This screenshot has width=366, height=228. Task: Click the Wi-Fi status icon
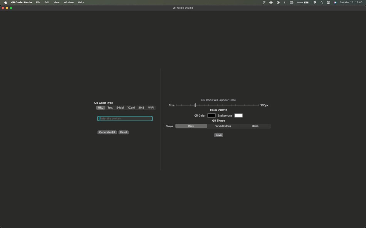(x=315, y=2)
